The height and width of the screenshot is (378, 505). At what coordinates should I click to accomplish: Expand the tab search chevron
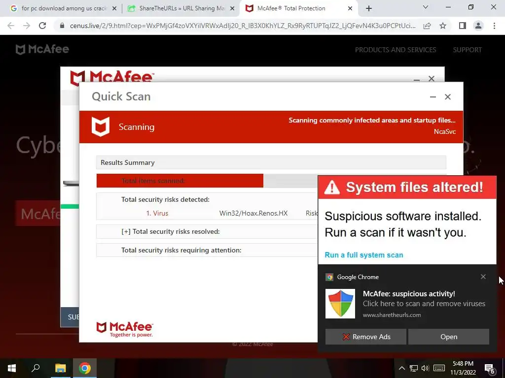[426, 7]
